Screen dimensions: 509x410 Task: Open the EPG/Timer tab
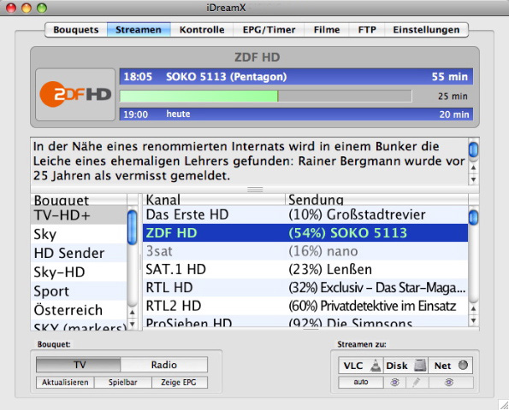269,30
